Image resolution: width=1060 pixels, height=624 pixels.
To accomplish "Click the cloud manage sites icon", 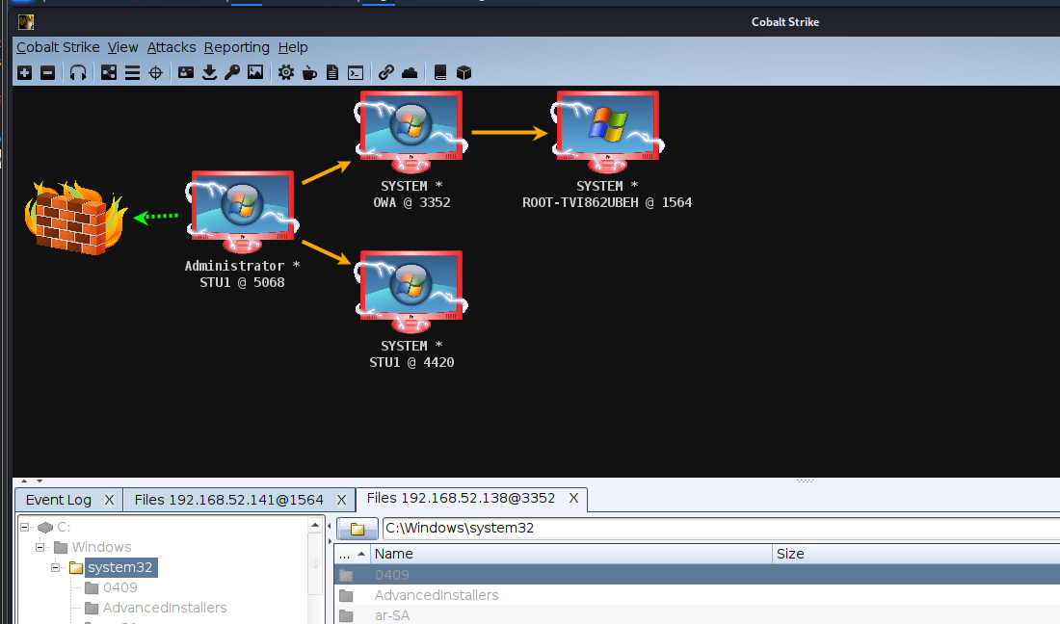I will pos(410,73).
